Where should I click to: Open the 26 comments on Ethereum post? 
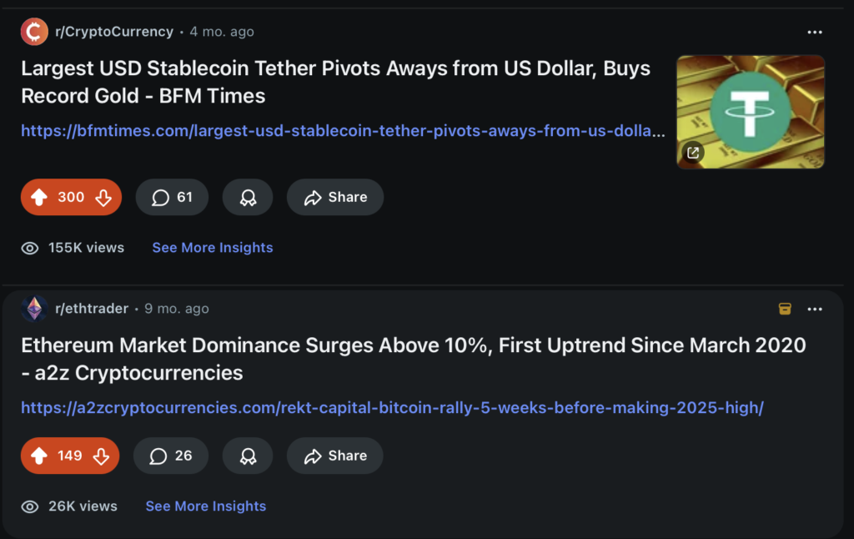point(171,456)
